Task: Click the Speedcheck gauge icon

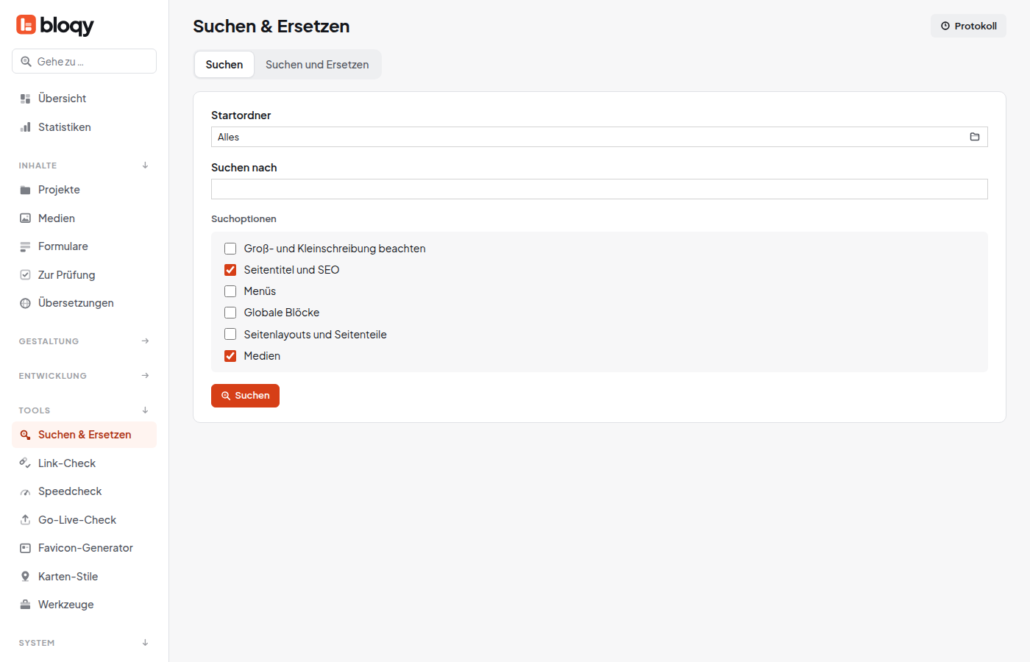Action: [25, 491]
